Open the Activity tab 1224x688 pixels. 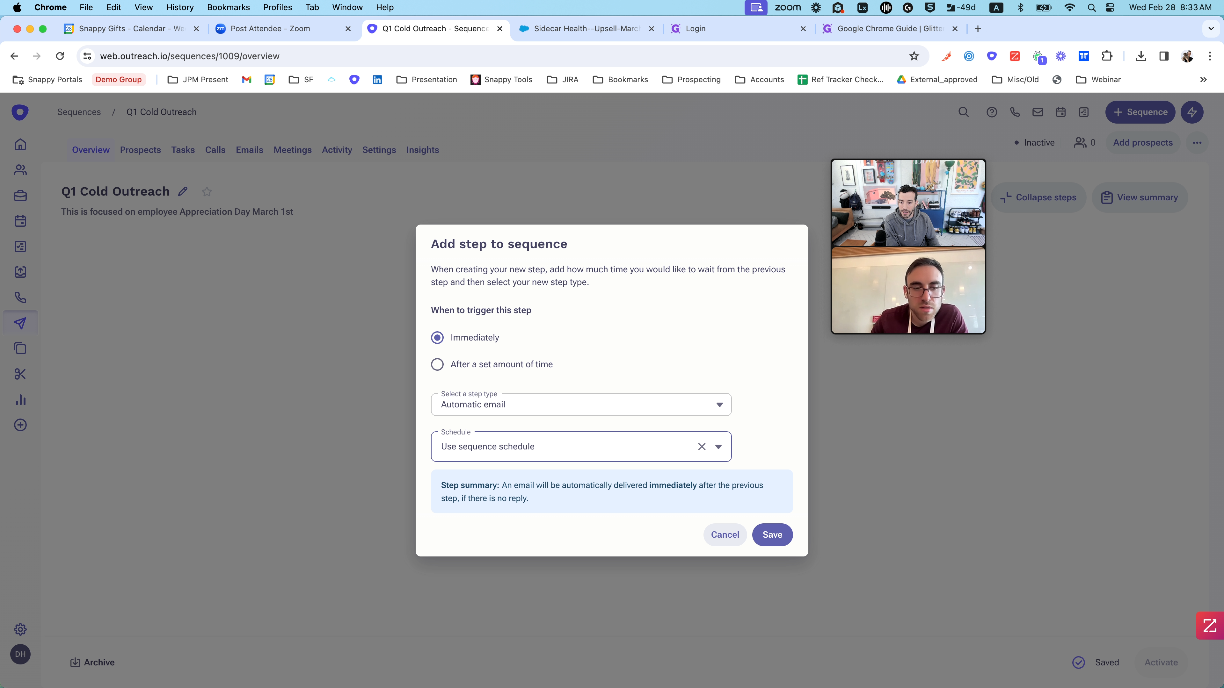pos(337,150)
